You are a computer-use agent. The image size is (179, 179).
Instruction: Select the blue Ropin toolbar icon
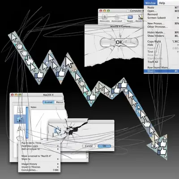click(x=130, y=17)
